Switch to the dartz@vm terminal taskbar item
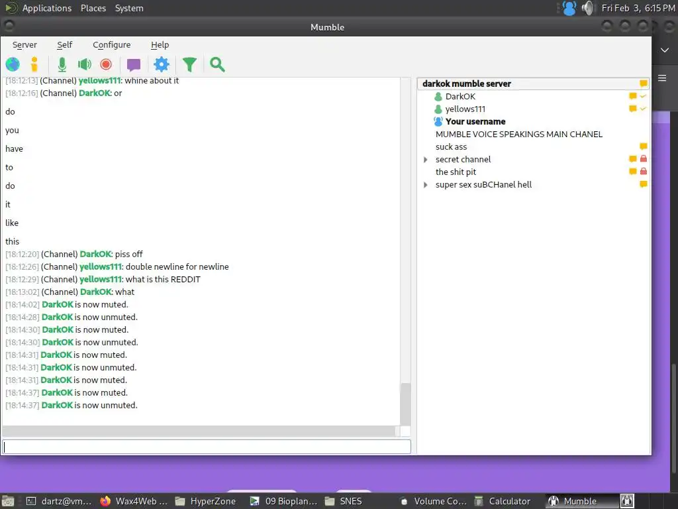The image size is (678, 509). point(59,501)
